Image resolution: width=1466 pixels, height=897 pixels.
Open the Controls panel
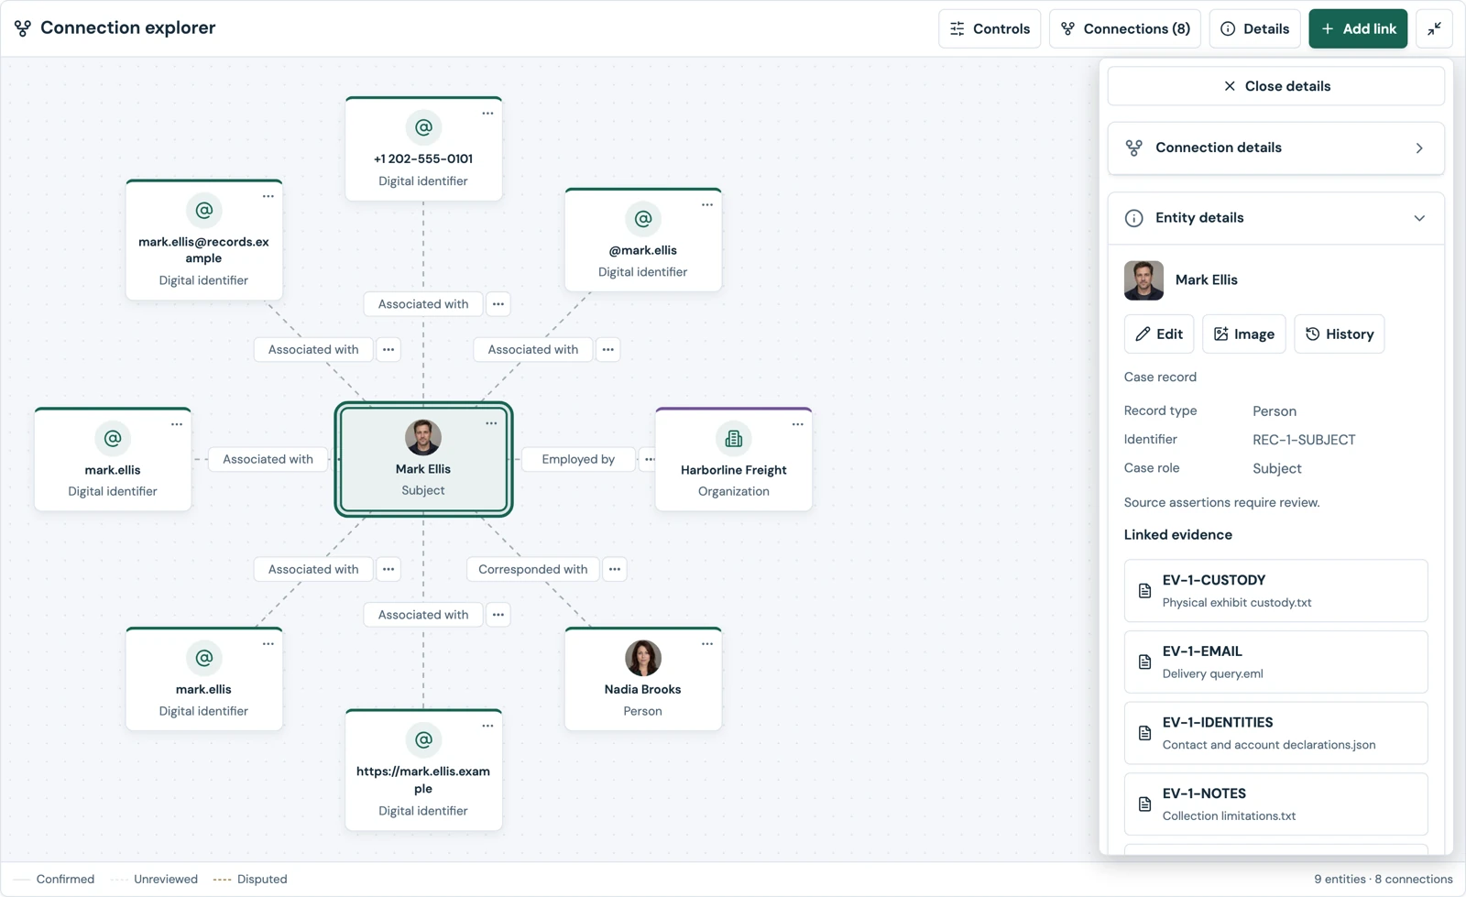click(x=990, y=28)
